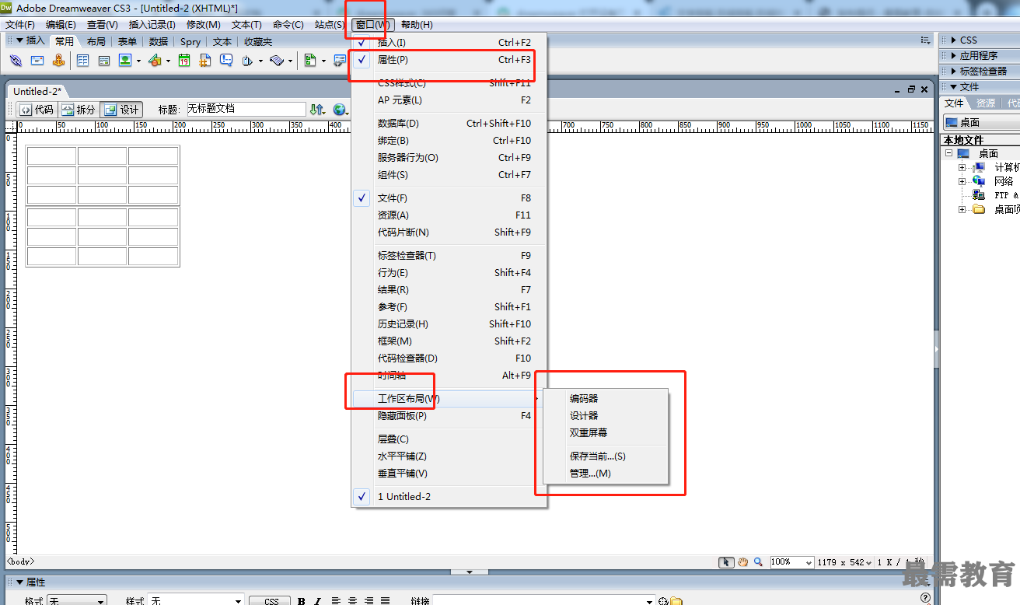
Task: Select the pointer Select tool in status bar
Action: [x=726, y=562]
